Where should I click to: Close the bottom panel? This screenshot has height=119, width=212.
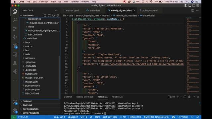tap(198, 97)
